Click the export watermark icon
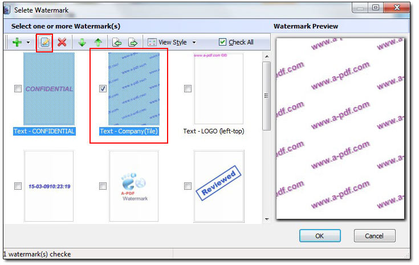The width and height of the screenshot is (419, 265). click(x=133, y=42)
